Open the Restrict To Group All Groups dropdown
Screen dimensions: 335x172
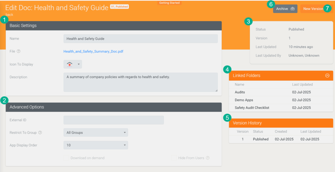click(96, 132)
